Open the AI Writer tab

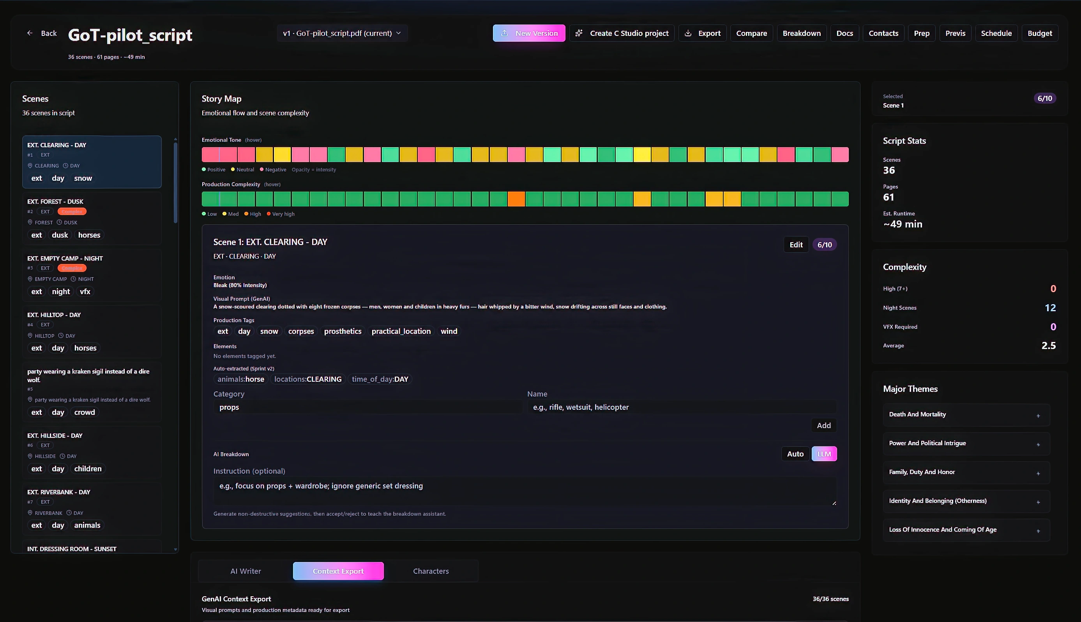click(x=246, y=571)
